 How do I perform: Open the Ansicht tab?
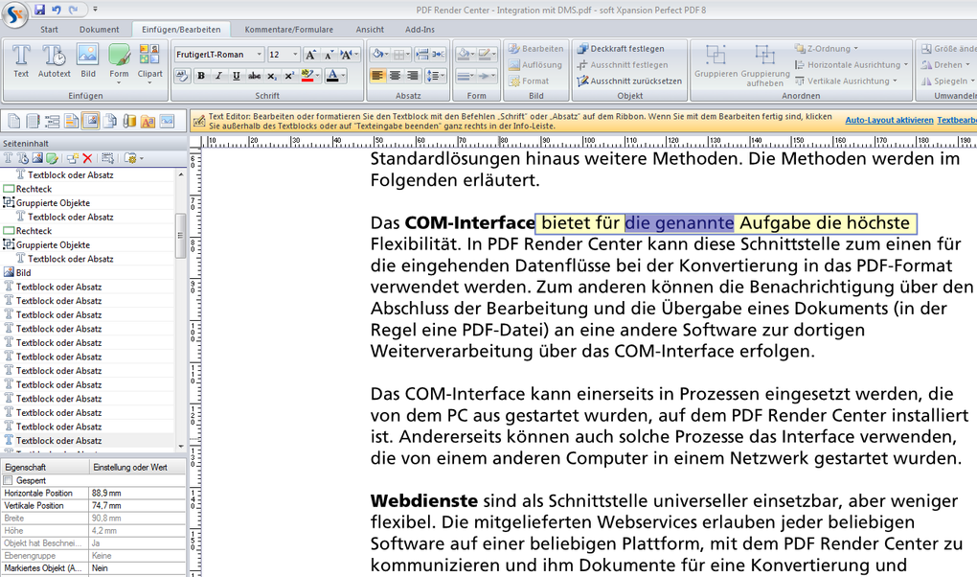[370, 30]
